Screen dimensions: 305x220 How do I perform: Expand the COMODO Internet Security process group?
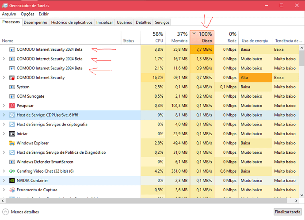[x=4, y=78]
